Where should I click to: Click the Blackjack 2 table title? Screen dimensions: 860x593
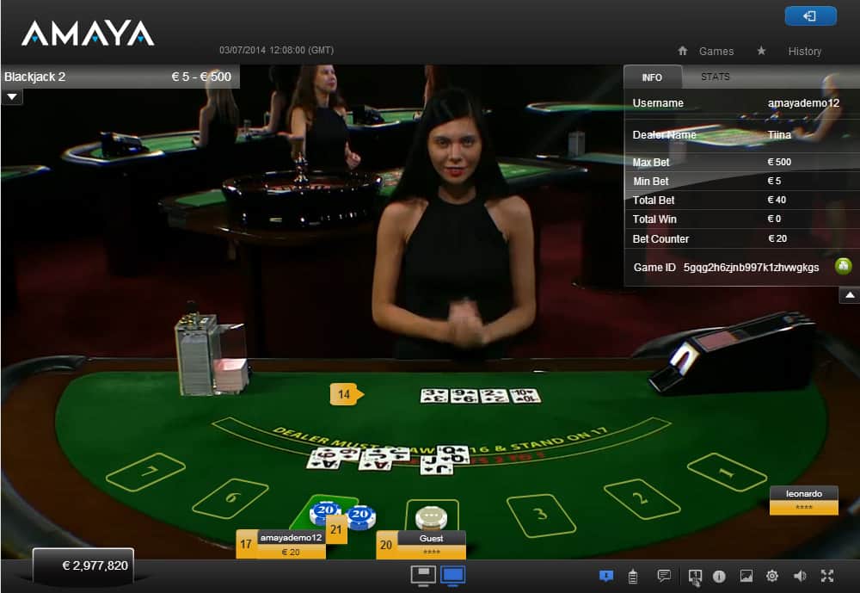coord(34,77)
